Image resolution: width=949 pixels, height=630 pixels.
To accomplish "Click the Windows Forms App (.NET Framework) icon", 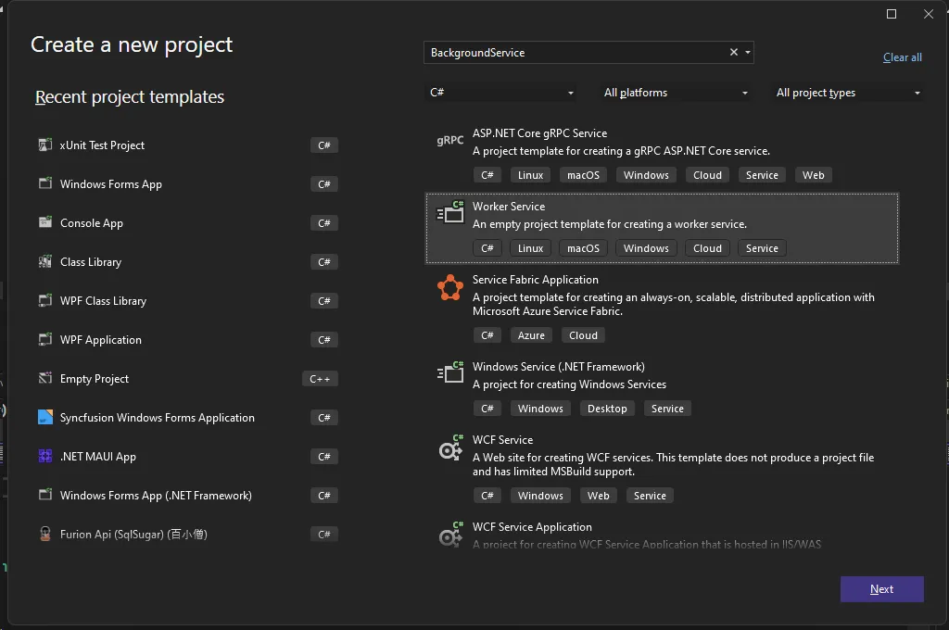I will point(45,495).
